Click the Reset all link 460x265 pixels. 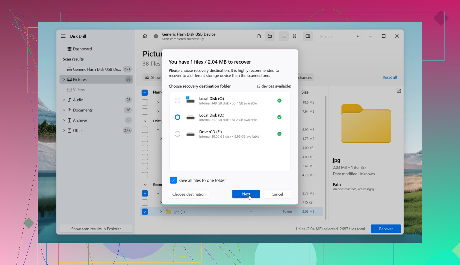point(390,77)
